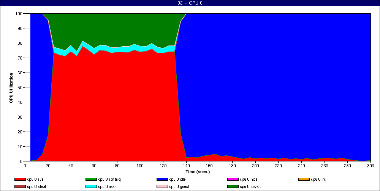
Task: Select the 'cpu 0 idle' legend label
Action: [177, 179]
